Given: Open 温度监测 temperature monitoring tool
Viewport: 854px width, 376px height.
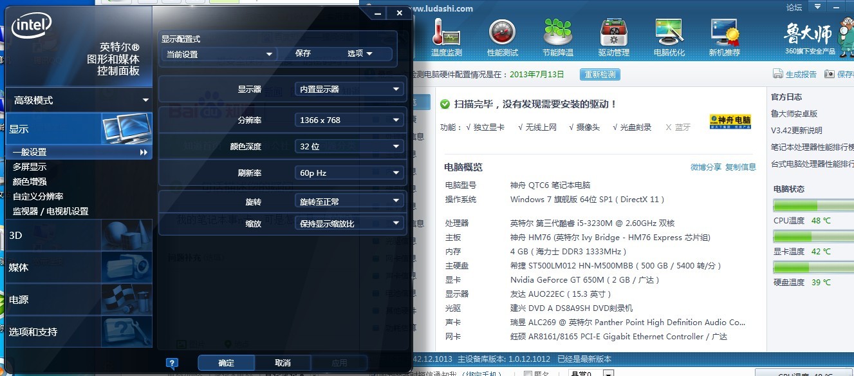Looking at the screenshot, I should [x=447, y=35].
